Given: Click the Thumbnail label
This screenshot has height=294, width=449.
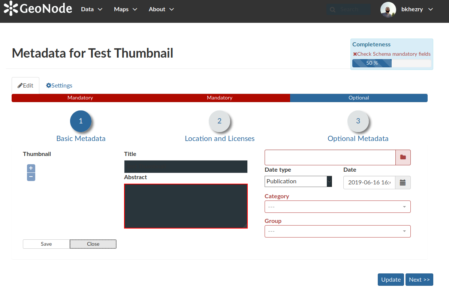Looking at the screenshot, I should [x=37, y=154].
